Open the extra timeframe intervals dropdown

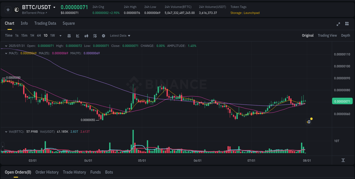[60, 36]
